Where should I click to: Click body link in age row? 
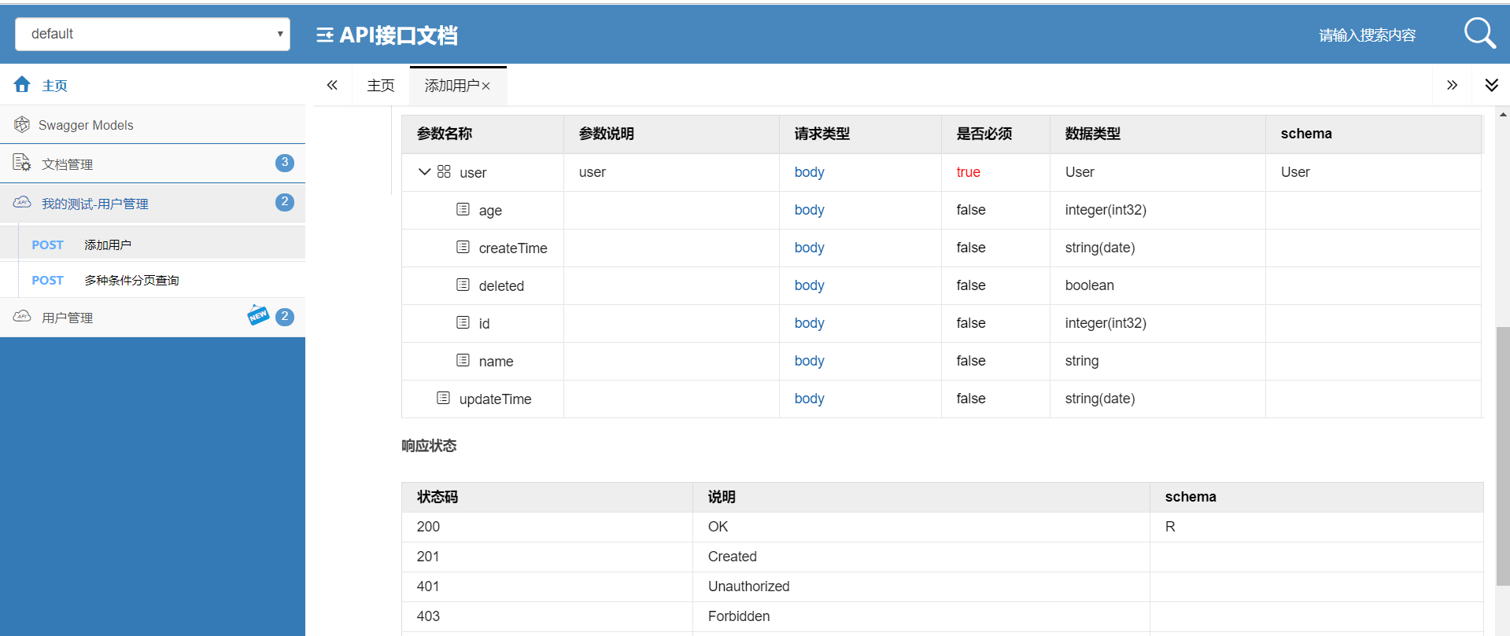[x=809, y=210]
